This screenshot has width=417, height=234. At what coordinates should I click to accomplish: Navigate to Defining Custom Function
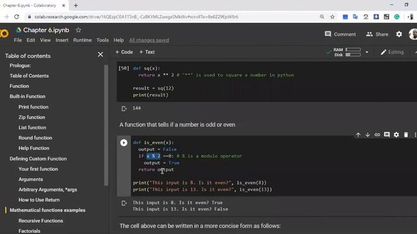38,159
